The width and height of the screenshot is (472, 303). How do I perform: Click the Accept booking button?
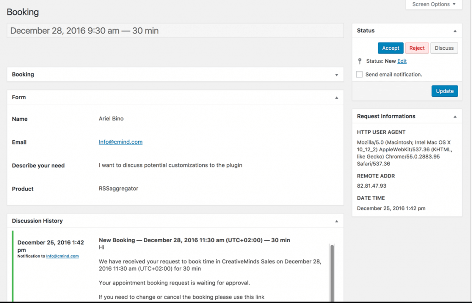coord(390,48)
